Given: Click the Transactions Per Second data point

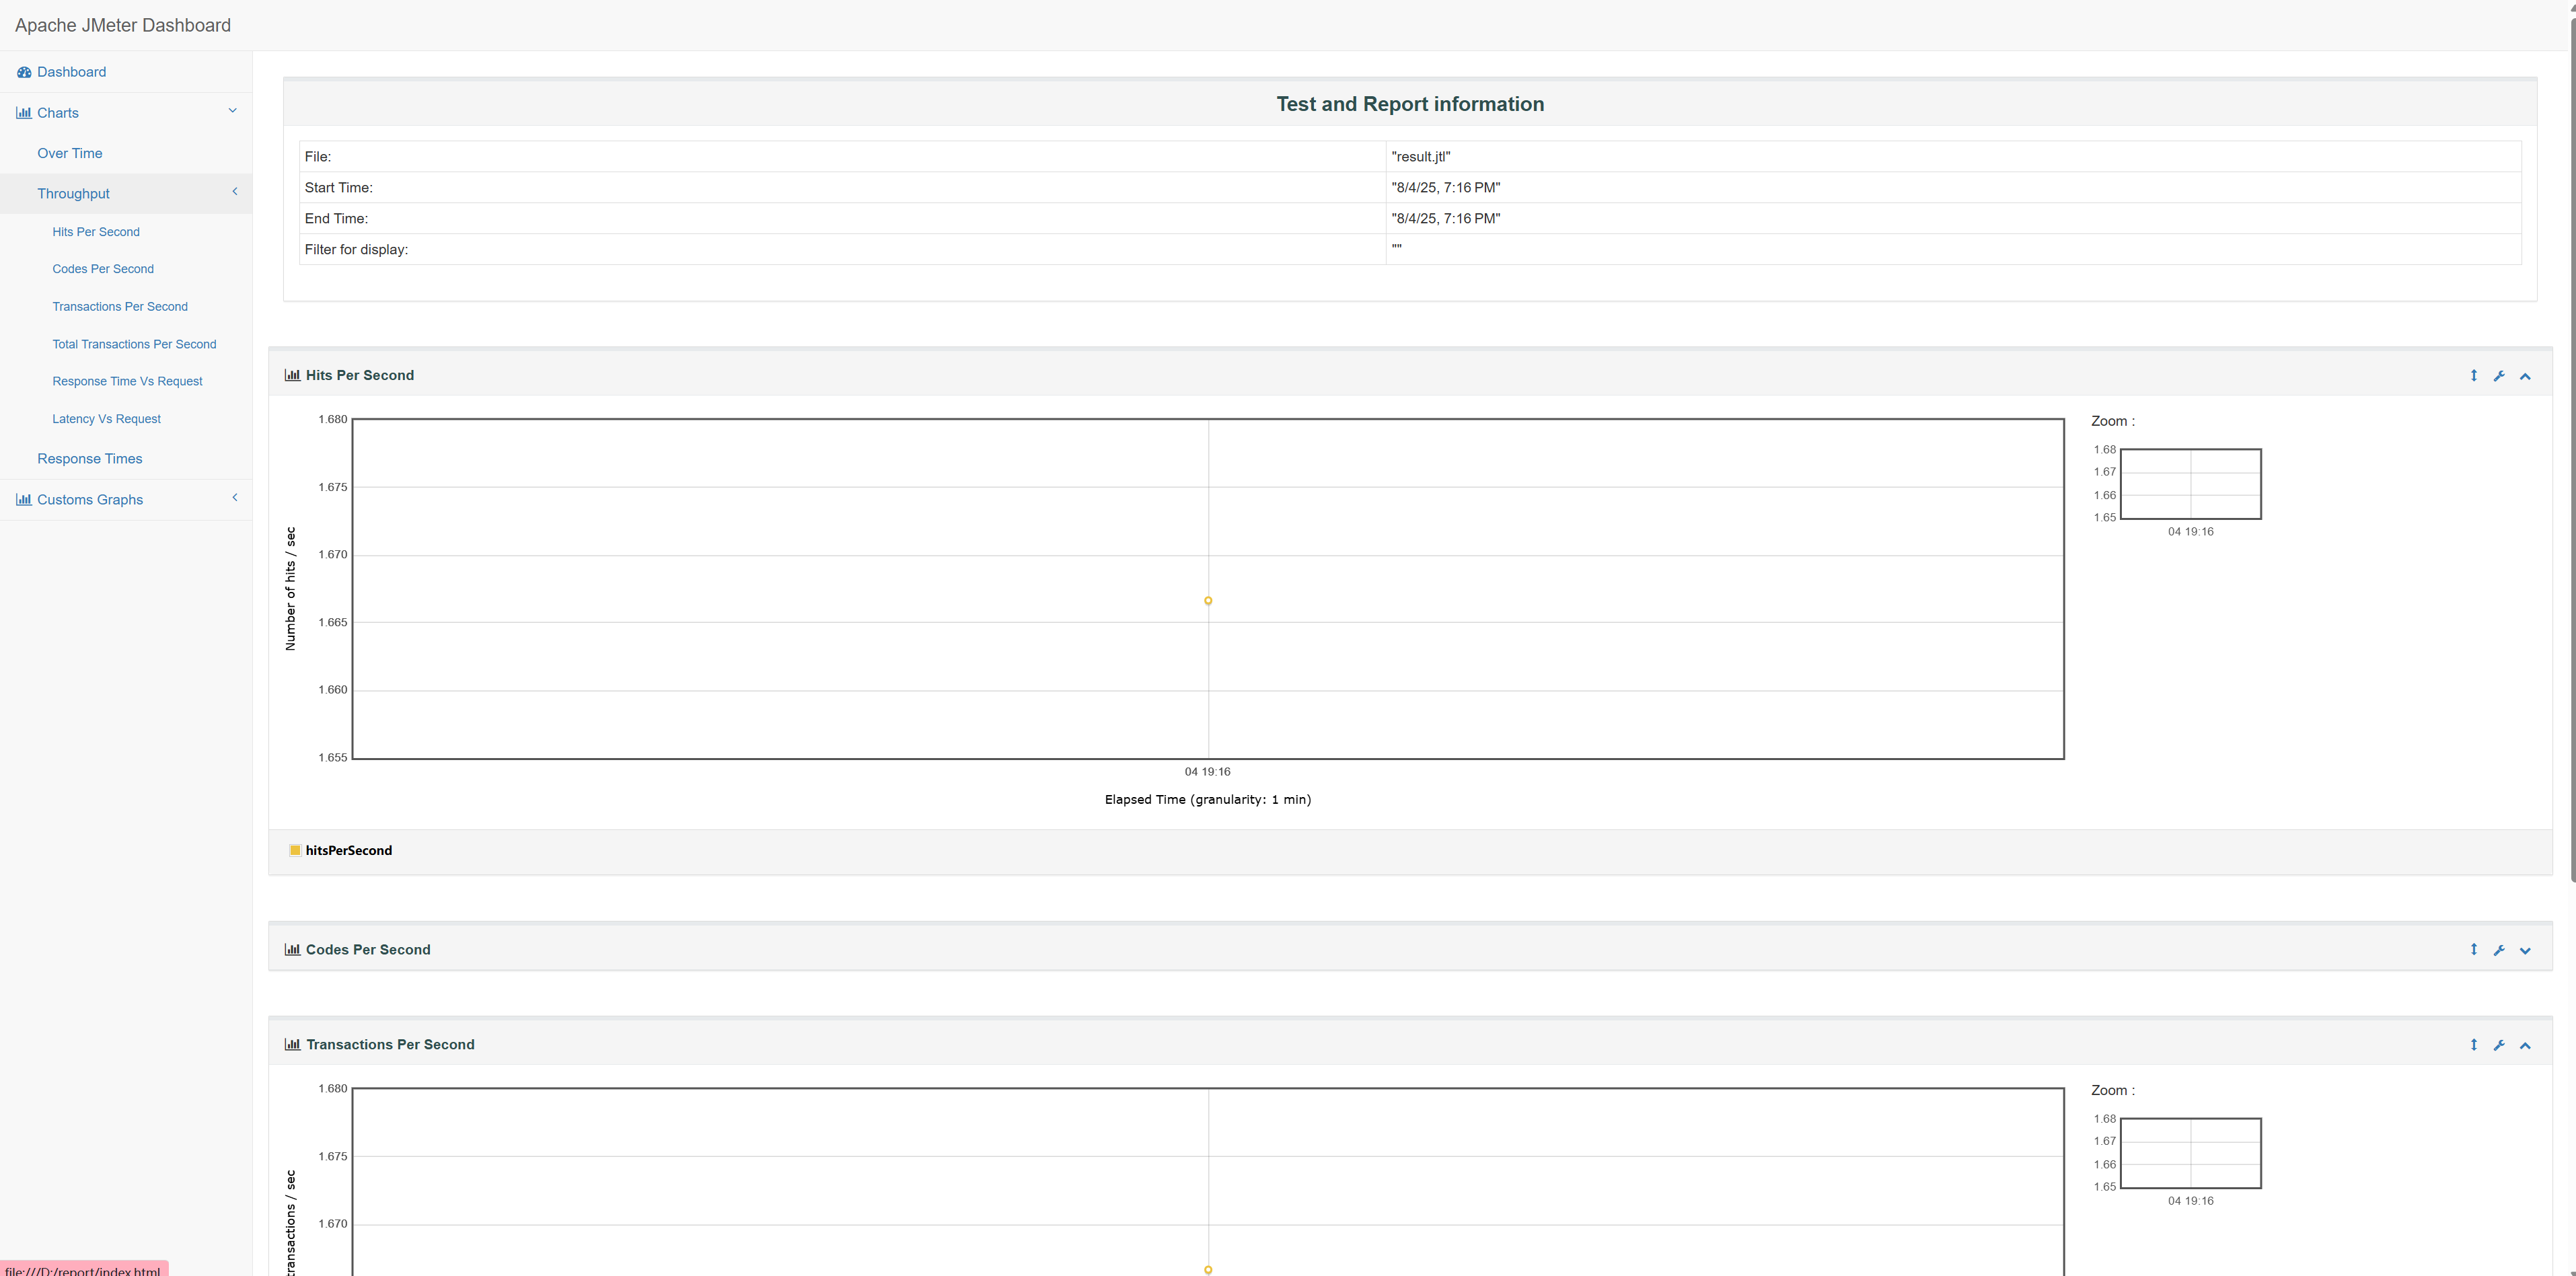Looking at the screenshot, I should [1208, 1270].
